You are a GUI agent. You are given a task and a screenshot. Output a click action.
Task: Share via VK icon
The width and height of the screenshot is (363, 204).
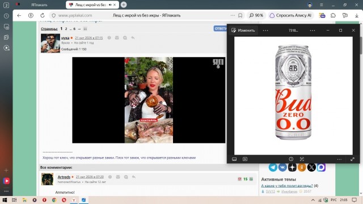coord(282,167)
